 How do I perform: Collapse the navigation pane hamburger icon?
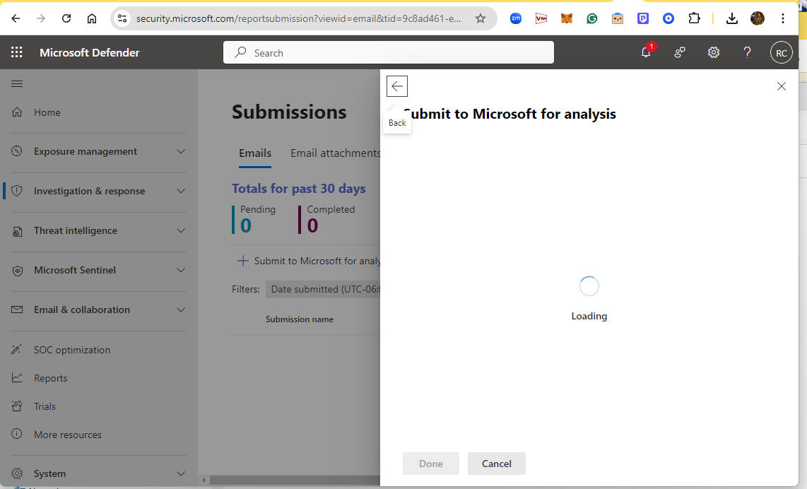point(17,83)
